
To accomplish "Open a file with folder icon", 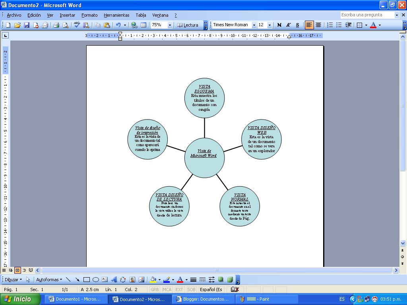I will pos(17,25).
